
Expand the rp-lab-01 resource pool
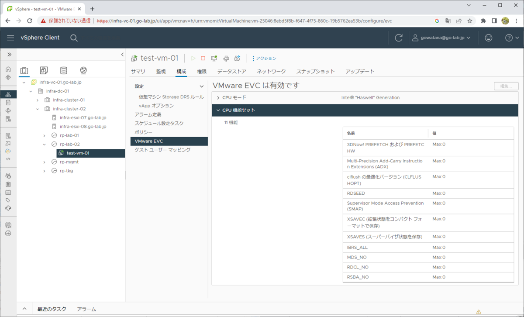tap(44, 135)
